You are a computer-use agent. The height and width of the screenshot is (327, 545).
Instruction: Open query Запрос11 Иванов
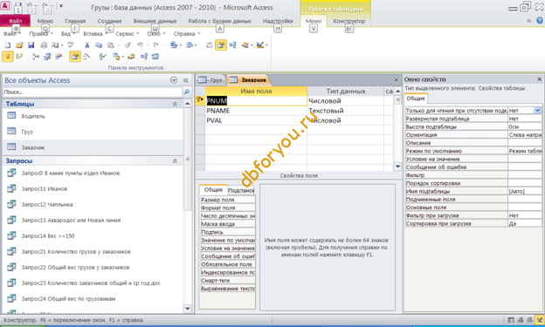45,189
